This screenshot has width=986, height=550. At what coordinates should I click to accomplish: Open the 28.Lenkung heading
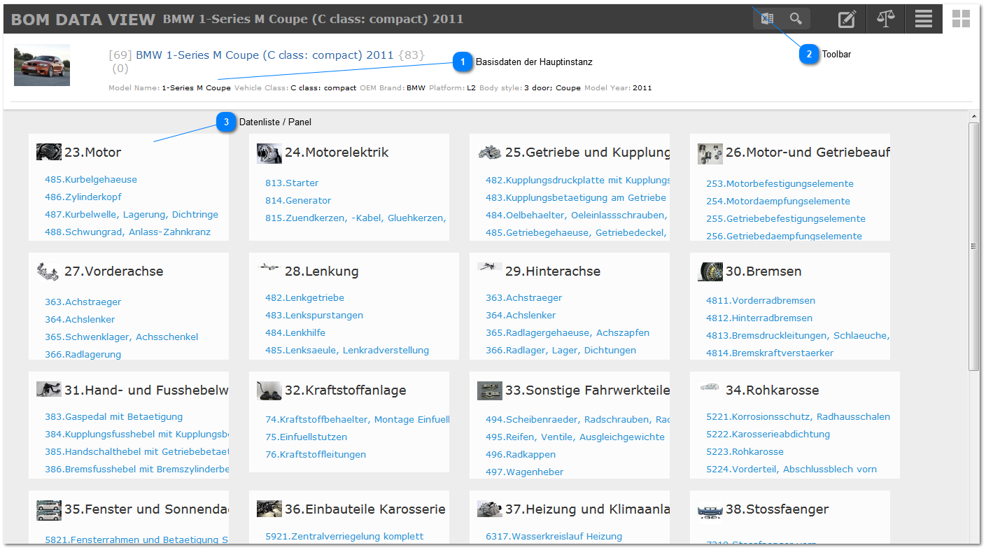coord(322,272)
